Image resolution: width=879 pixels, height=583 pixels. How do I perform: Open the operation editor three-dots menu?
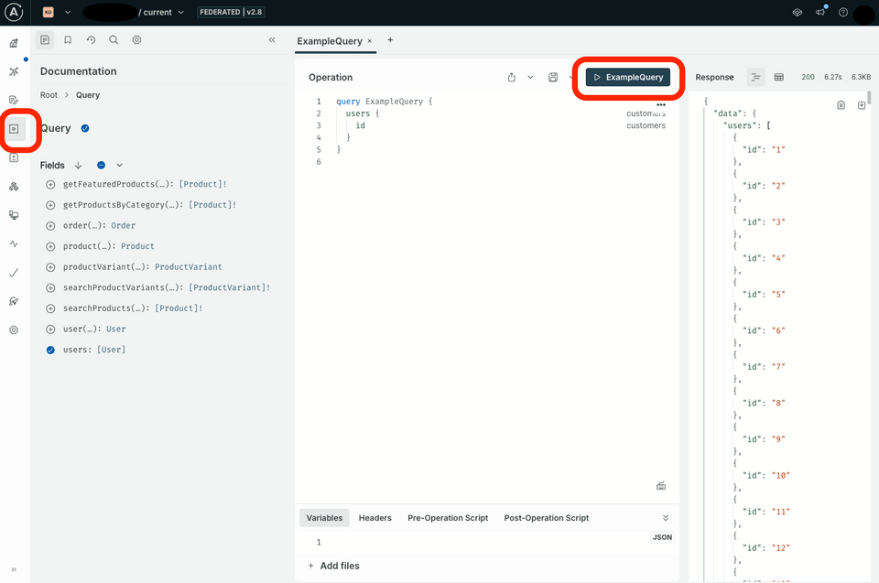[x=661, y=105]
